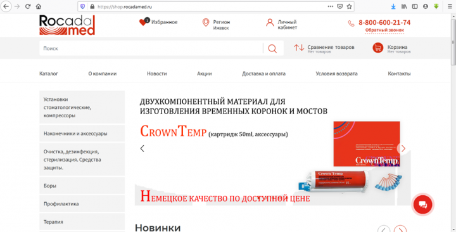Open Очистка, дезинфекция, стерилизация category
Screen dimensions: 456x232
coord(82,160)
